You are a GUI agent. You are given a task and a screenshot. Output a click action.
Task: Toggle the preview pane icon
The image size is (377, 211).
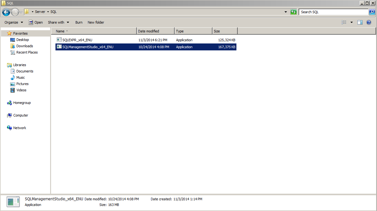click(360, 22)
